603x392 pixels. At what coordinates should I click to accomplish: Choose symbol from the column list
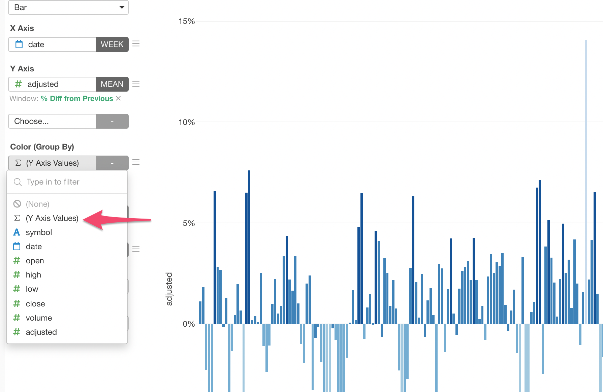pyautogui.click(x=39, y=232)
